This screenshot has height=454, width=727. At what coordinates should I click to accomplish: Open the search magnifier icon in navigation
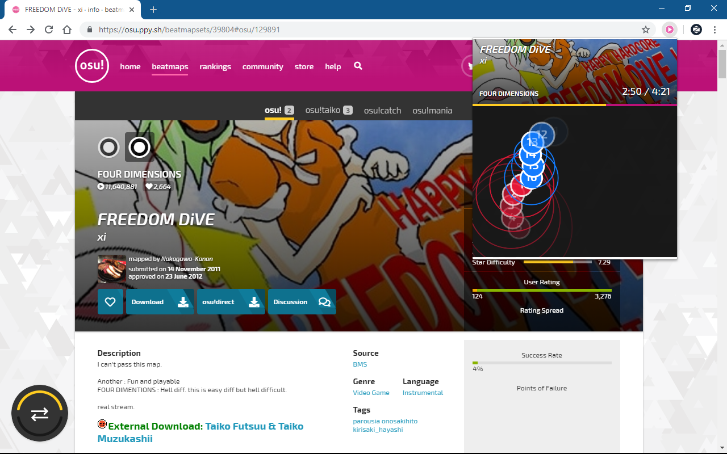358,66
